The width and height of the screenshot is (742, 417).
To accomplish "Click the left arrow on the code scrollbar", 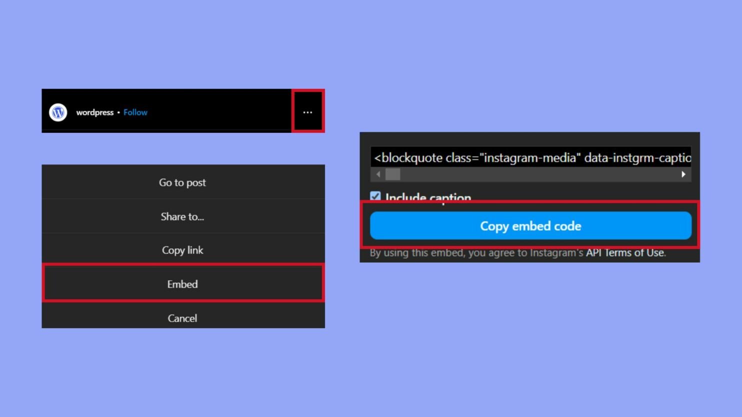I will coord(378,174).
